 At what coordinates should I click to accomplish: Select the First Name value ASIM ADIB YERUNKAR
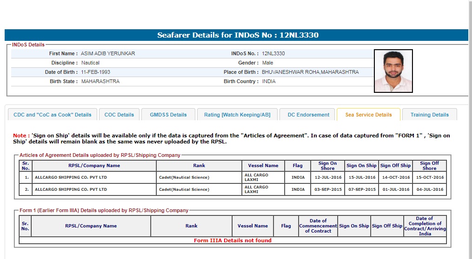click(108, 53)
